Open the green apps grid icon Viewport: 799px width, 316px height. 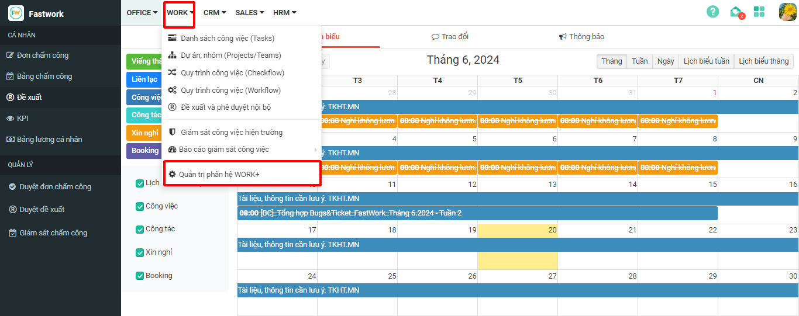coord(759,12)
